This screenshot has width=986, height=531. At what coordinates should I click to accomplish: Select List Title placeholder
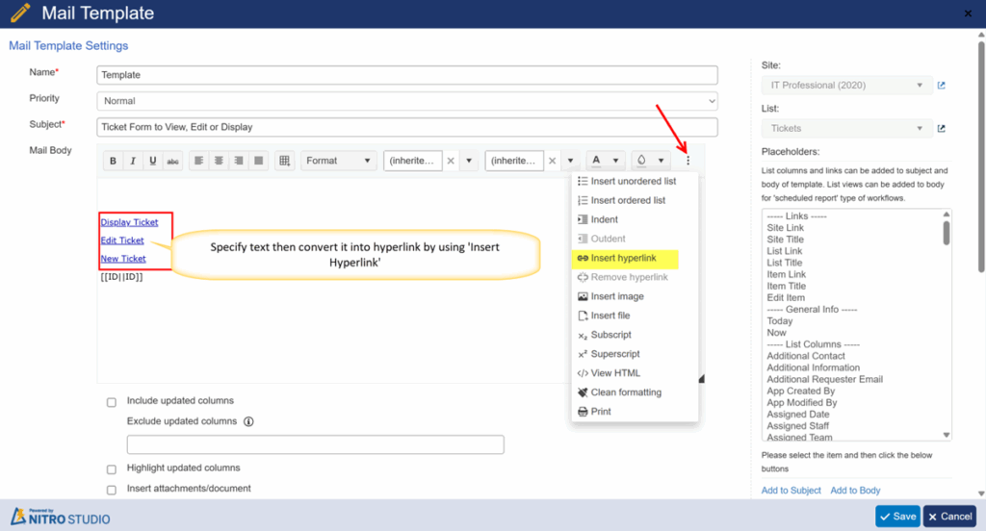784,263
